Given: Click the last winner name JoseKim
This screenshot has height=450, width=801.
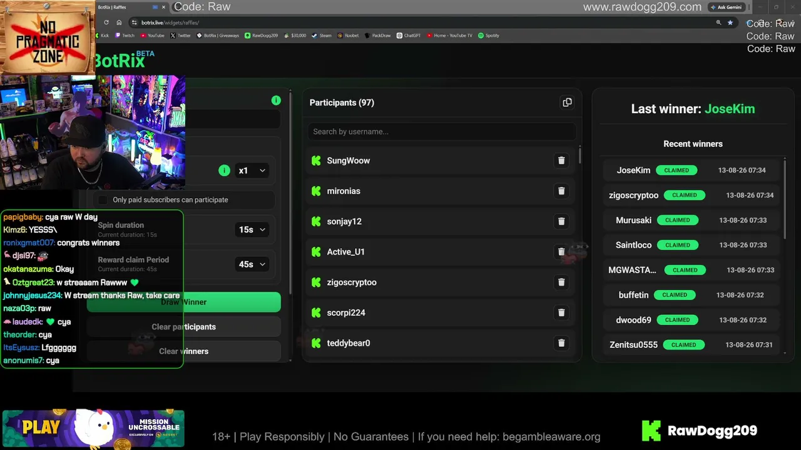Looking at the screenshot, I should point(730,109).
